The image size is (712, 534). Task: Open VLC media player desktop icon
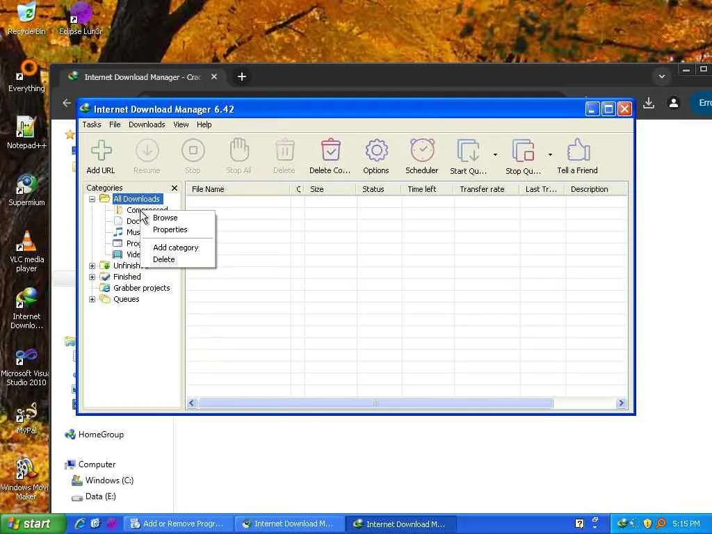26,241
